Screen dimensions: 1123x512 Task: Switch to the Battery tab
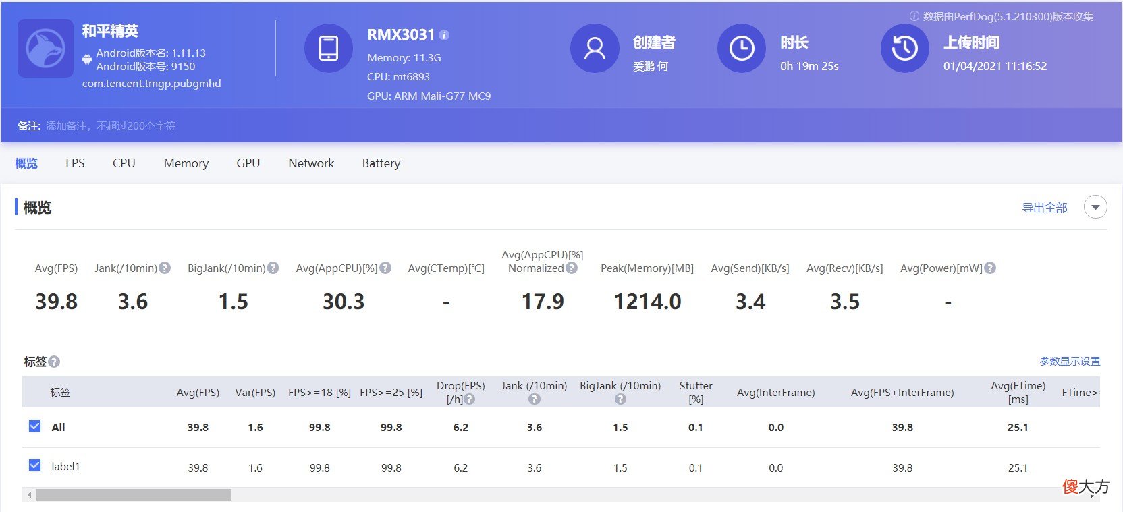pos(381,163)
